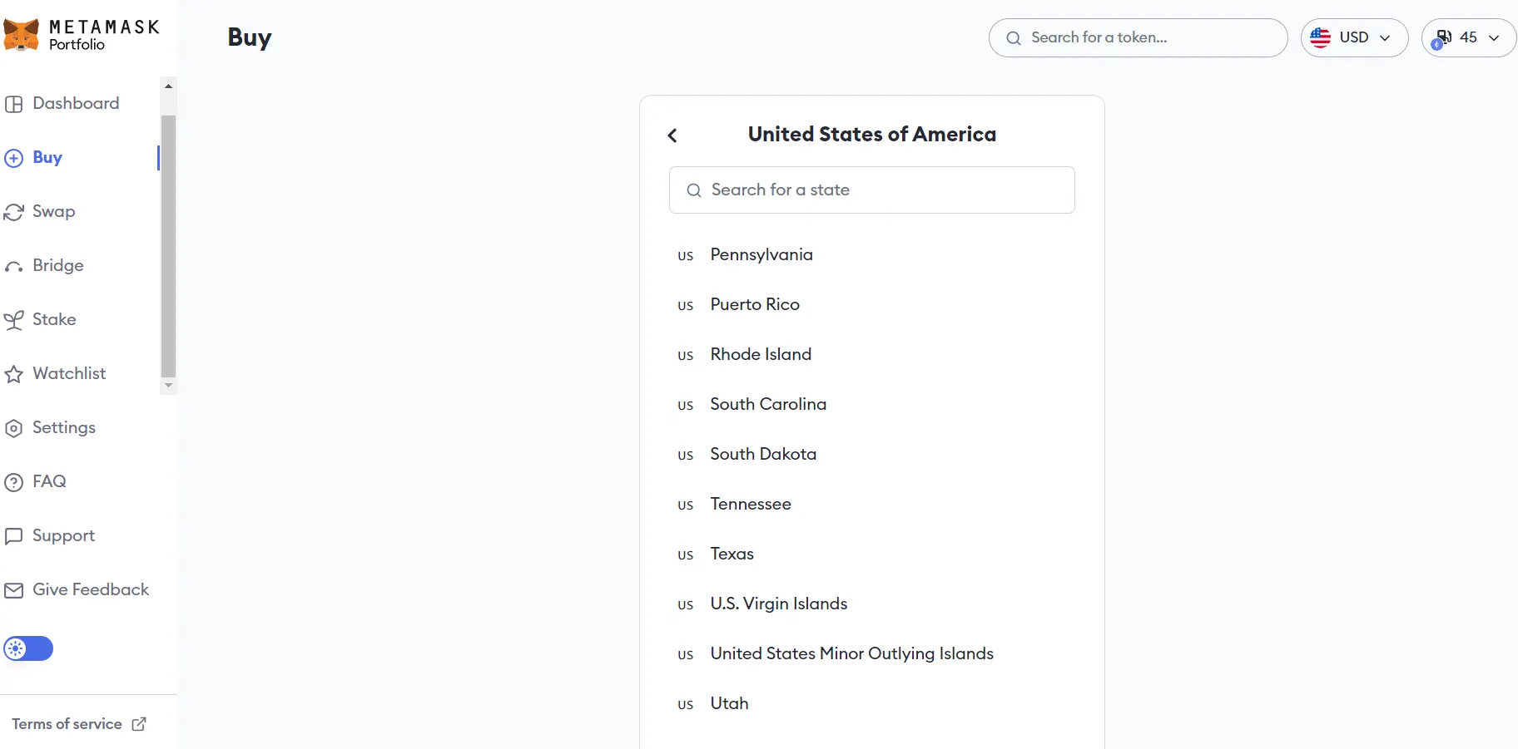Click the sidebar scroll down arrow

(x=169, y=386)
